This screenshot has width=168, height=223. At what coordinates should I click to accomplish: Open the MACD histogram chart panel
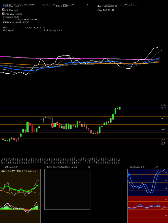(x=20, y=209)
